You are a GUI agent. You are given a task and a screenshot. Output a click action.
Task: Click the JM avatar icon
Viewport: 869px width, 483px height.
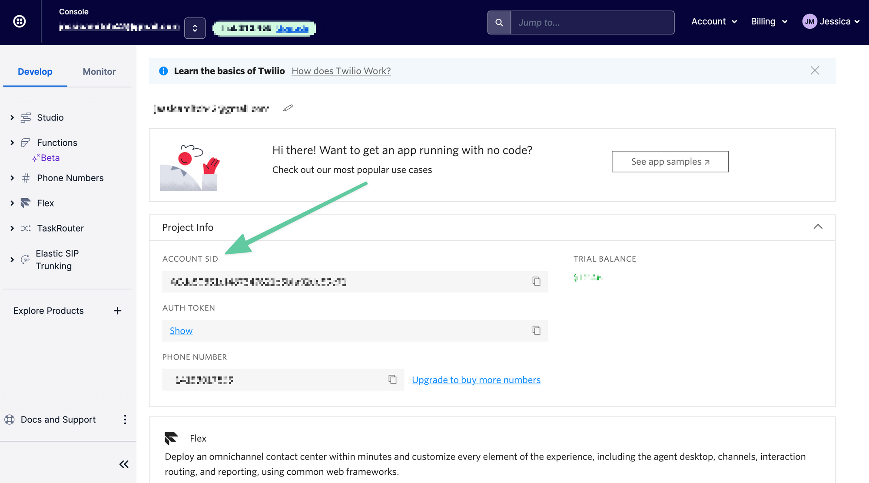(x=809, y=21)
